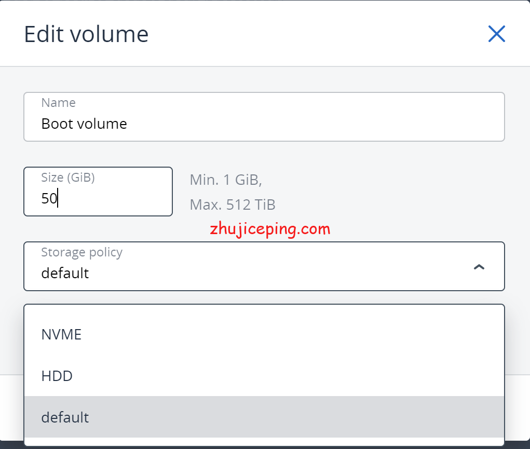Click the Size (GiB) label text
The image size is (530, 449).
68,178
